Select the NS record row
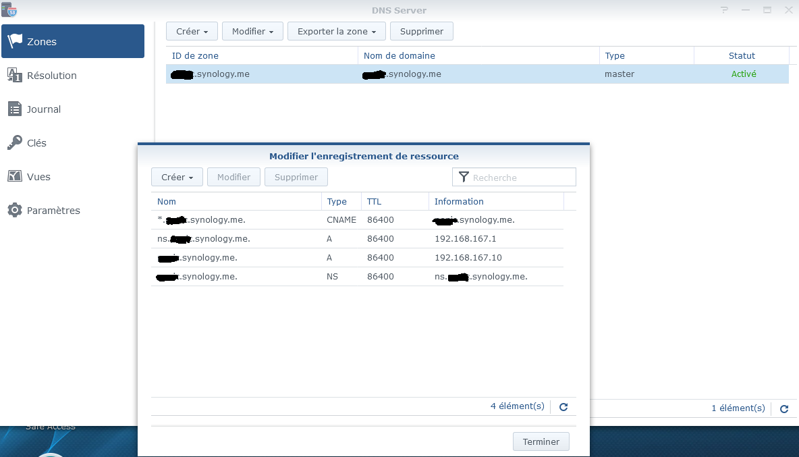Viewport: 799px width, 457px height. (356, 277)
